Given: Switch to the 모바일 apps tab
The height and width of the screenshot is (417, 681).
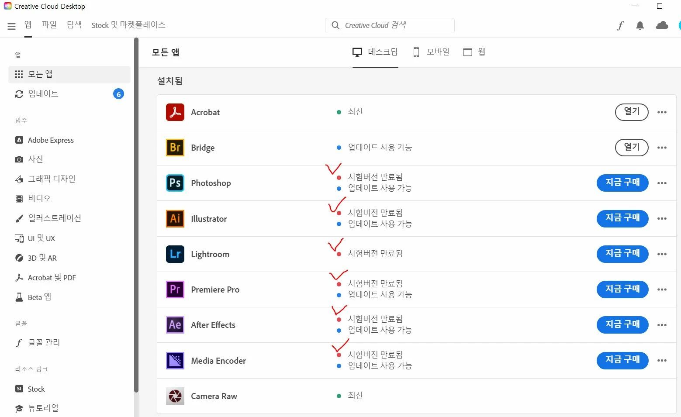Looking at the screenshot, I should click(431, 52).
